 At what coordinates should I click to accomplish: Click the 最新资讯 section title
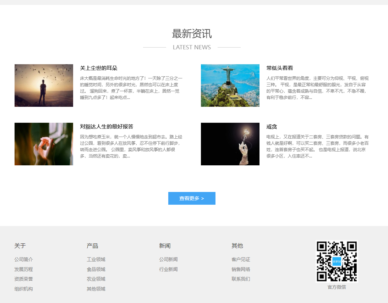tap(192, 34)
